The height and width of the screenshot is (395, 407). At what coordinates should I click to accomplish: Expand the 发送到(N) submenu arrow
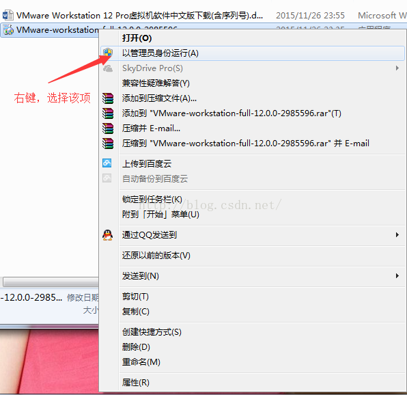(397, 276)
